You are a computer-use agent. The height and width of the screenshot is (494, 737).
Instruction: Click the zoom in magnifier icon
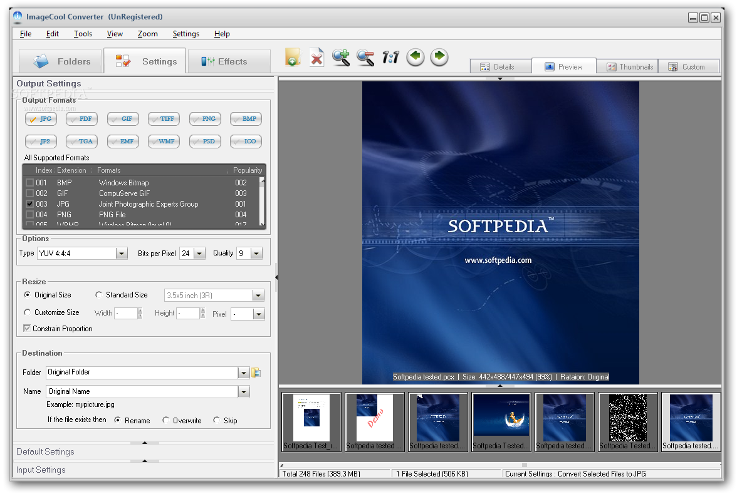tap(341, 58)
